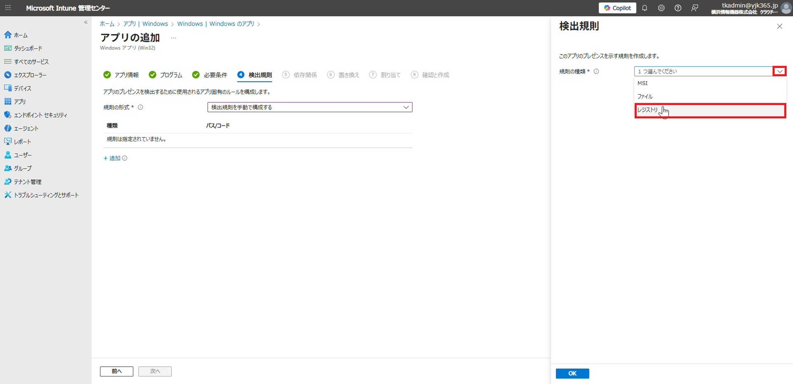Open the settings gear icon
Viewport: 793px width, 384px height.
coord(661,8)
